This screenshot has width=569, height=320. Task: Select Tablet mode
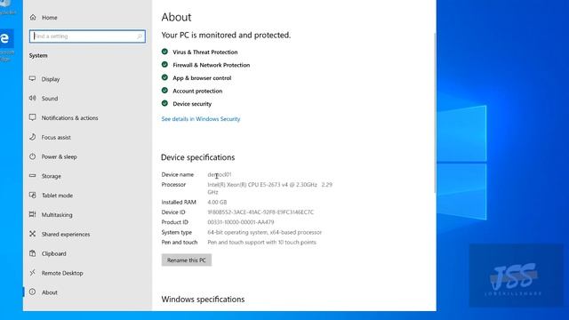click(57, 196)
